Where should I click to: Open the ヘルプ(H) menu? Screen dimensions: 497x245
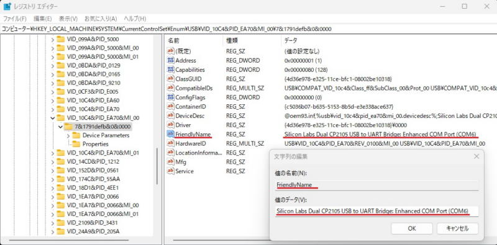point(135,19)
